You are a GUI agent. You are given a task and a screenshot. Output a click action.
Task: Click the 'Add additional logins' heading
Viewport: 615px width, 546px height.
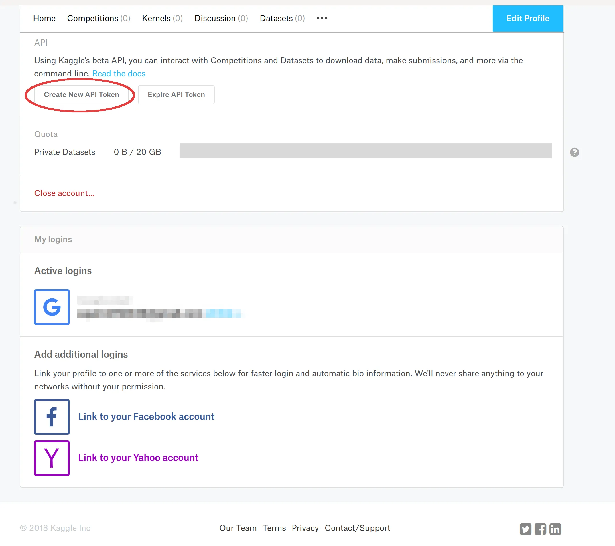81,355
